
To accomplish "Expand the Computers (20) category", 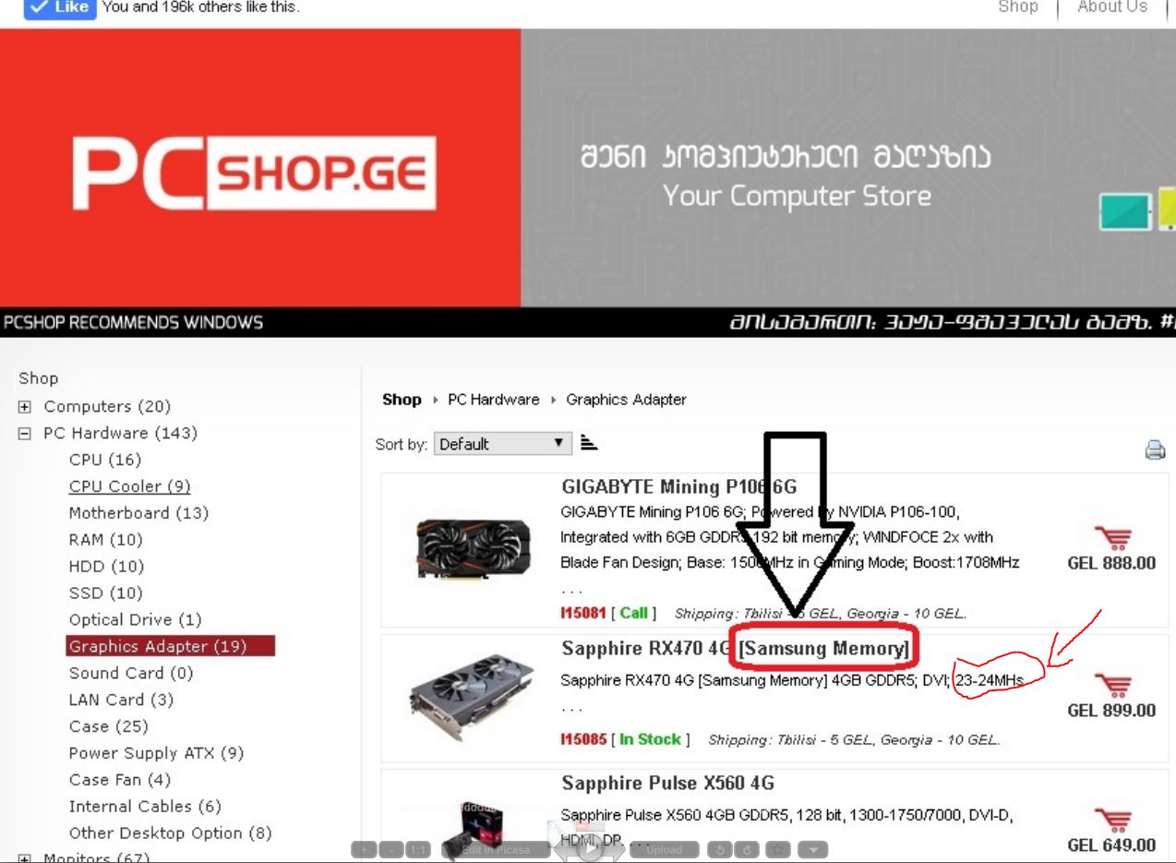I will tap(25, 407).
